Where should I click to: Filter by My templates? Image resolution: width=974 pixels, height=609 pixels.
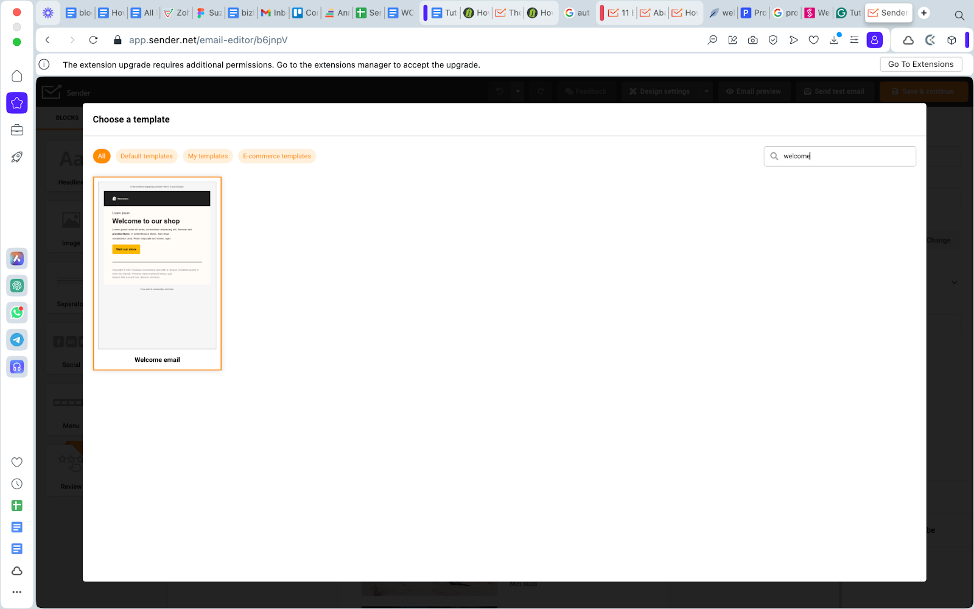point(208,157)
